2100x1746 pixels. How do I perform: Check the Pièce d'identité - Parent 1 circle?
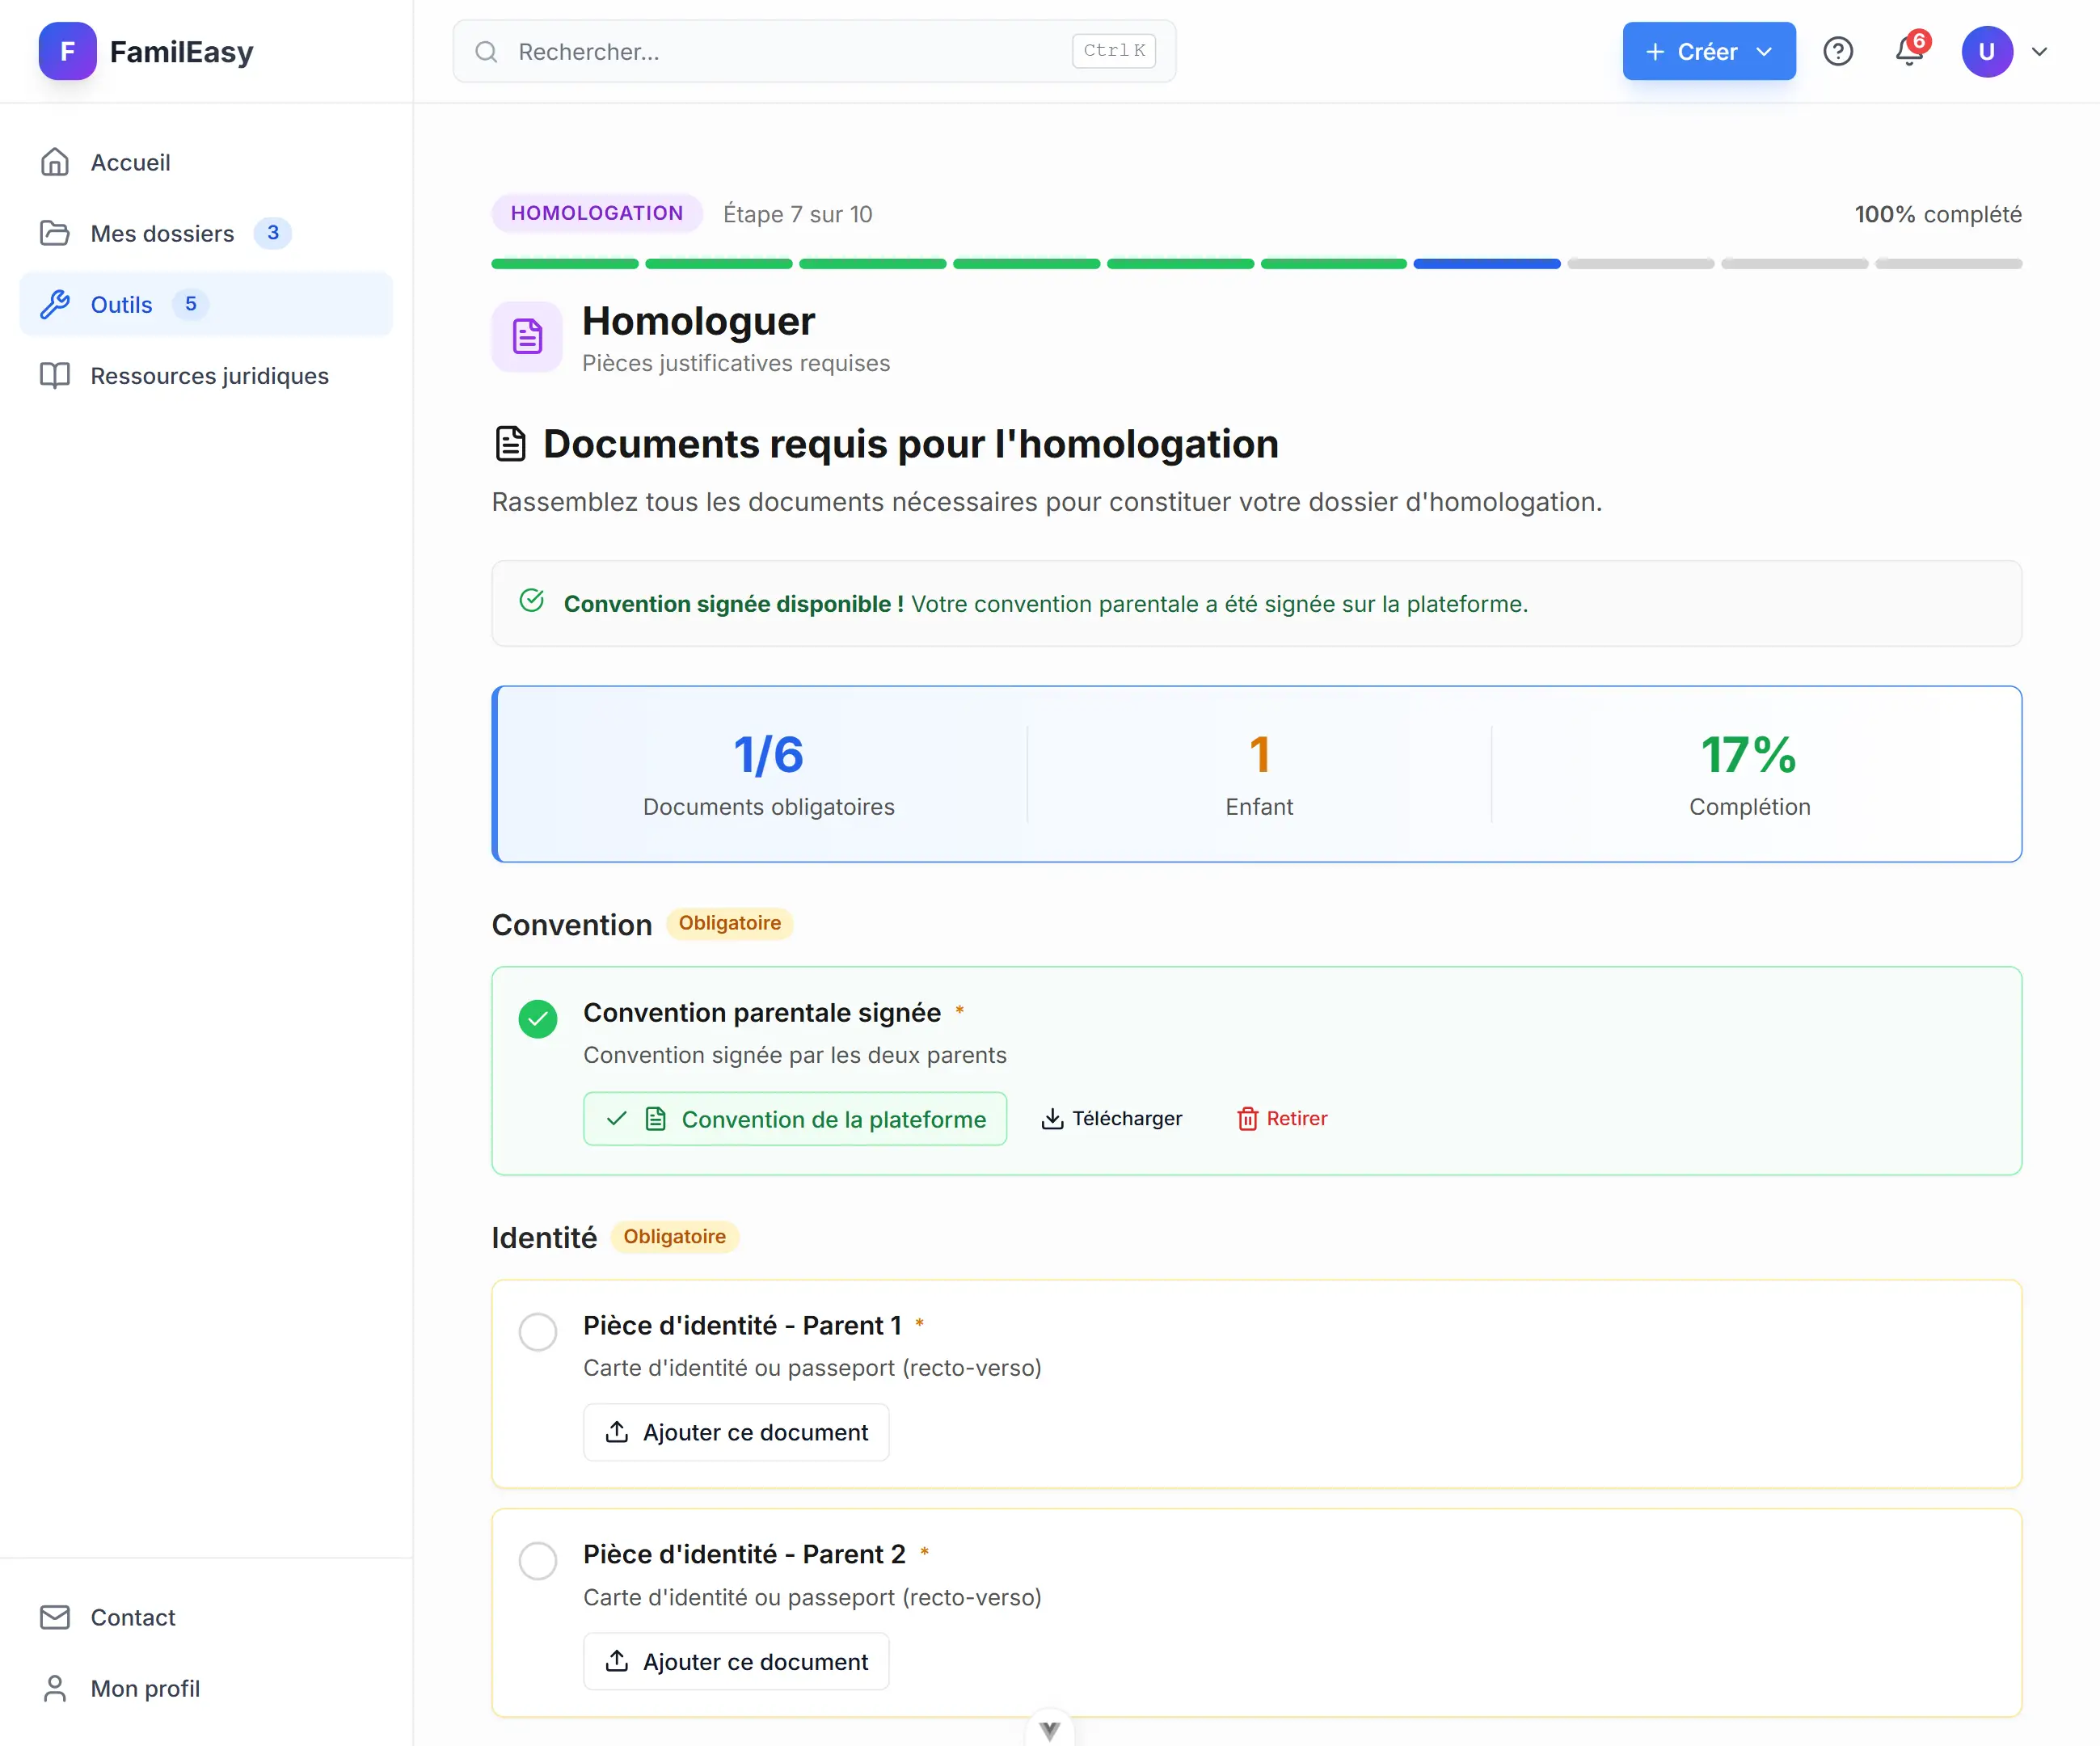[x=538, y=1332]
